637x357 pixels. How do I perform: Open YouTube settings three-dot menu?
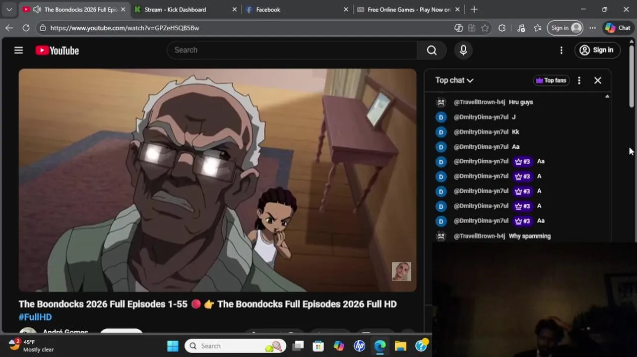pyautogui.click(x=561, y=50)
